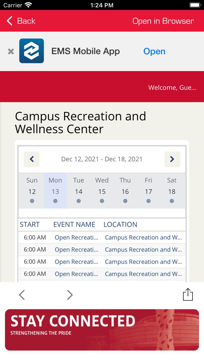Go to next week with right arrow
The width and height of the screenshot is (204, 363).
tap(172, 159)
